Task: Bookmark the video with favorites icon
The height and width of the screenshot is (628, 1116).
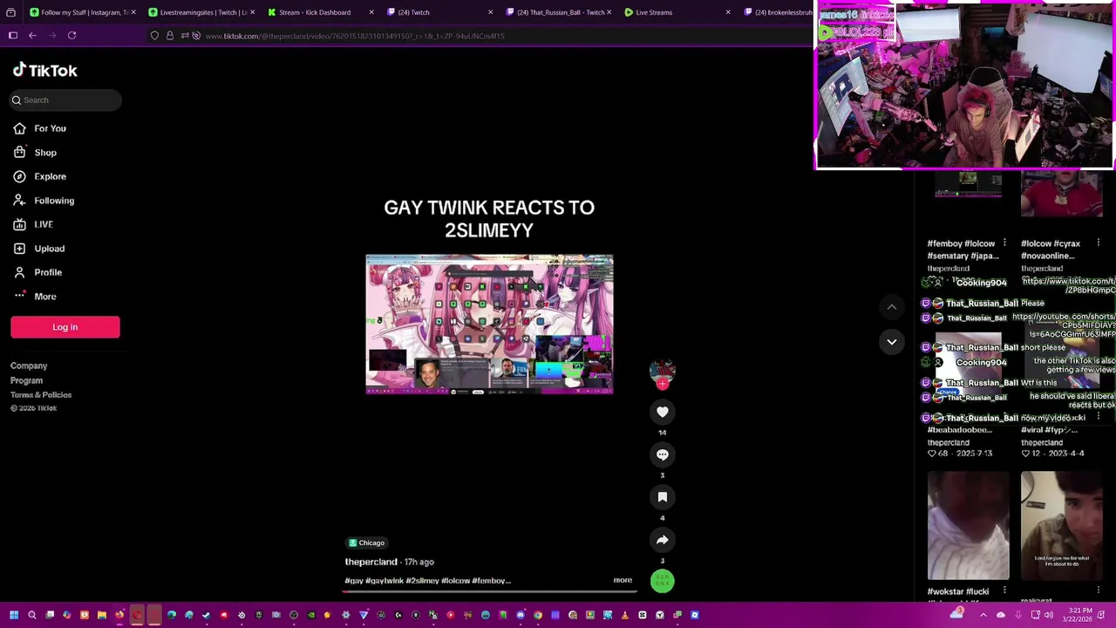Action: point(663,497)
